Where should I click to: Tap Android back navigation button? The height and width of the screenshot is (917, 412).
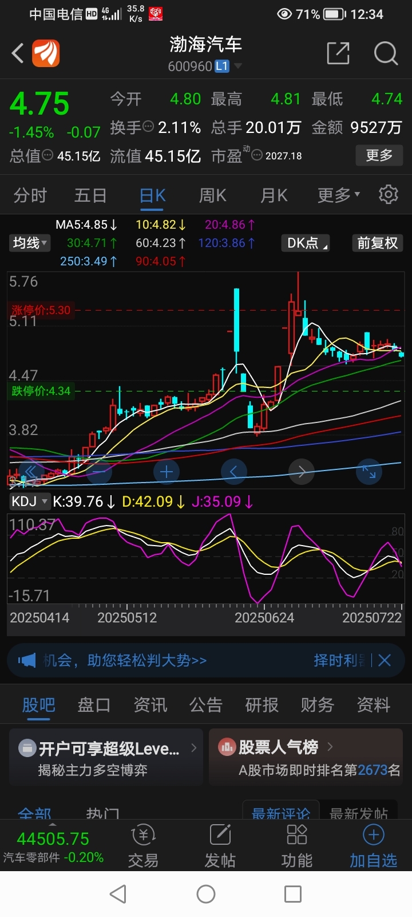tap(118, 894)
